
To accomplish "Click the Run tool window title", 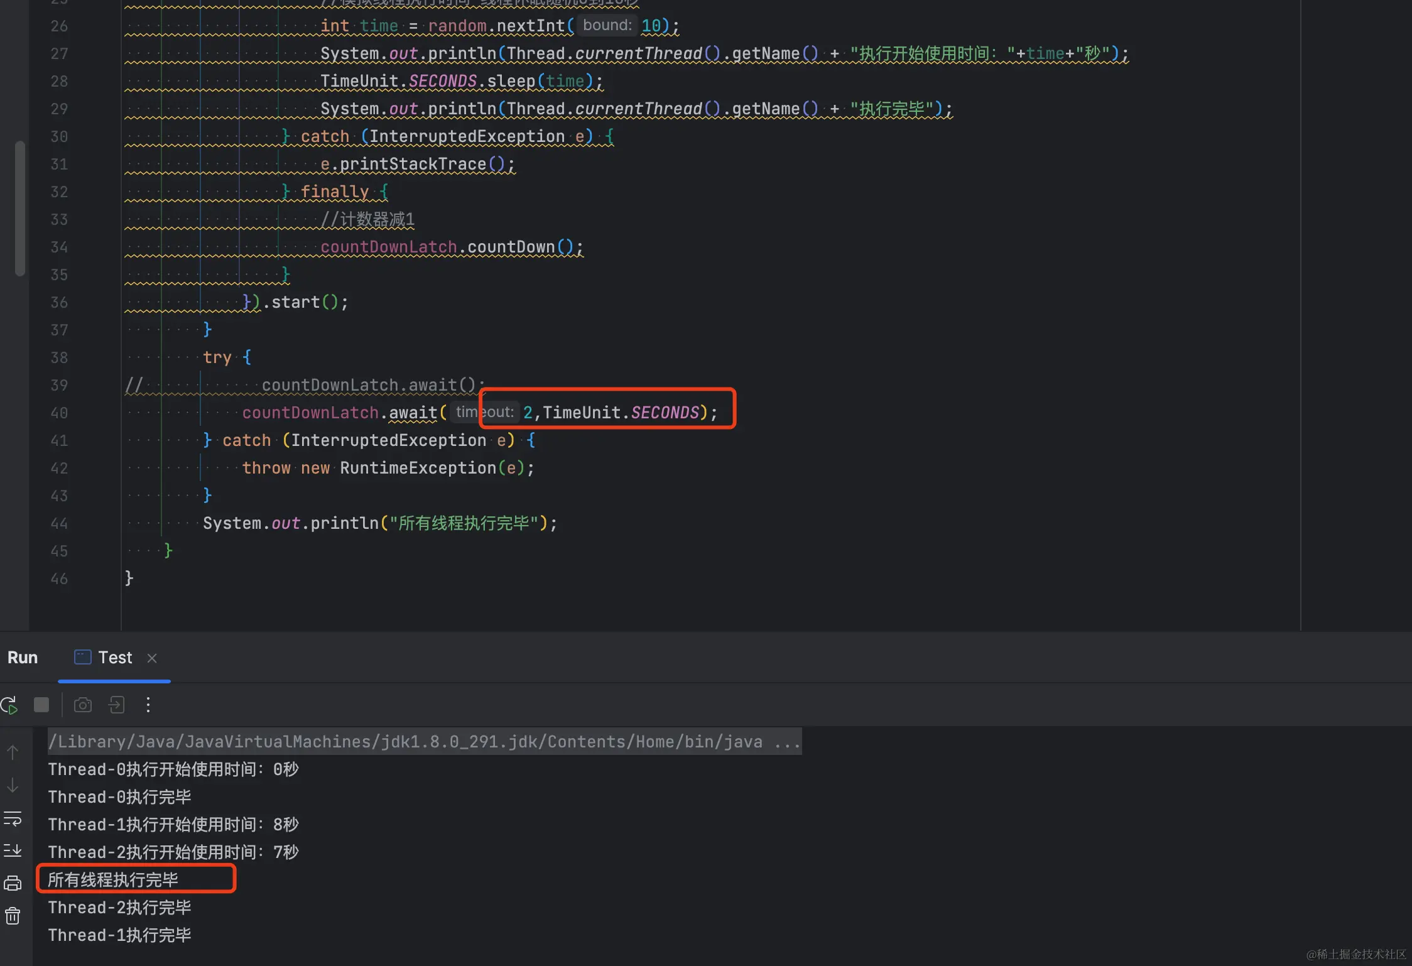I will click(23, 658).
